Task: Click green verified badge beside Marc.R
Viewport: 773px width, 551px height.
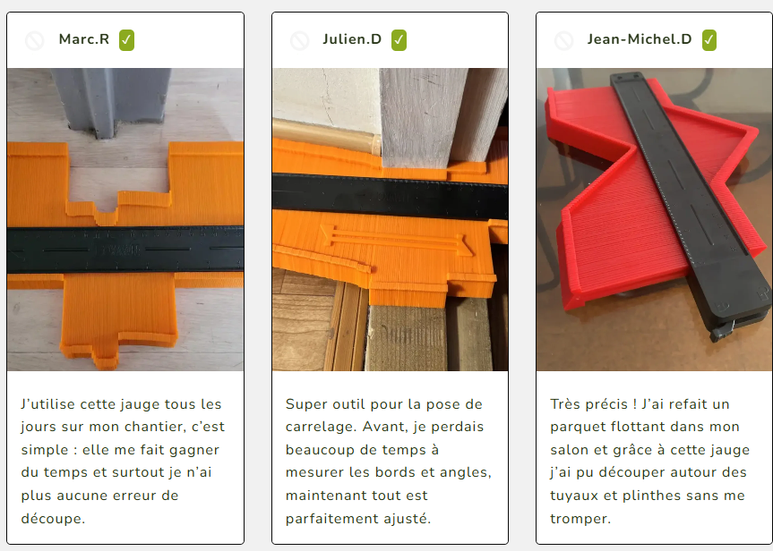Action: (126, 40)
